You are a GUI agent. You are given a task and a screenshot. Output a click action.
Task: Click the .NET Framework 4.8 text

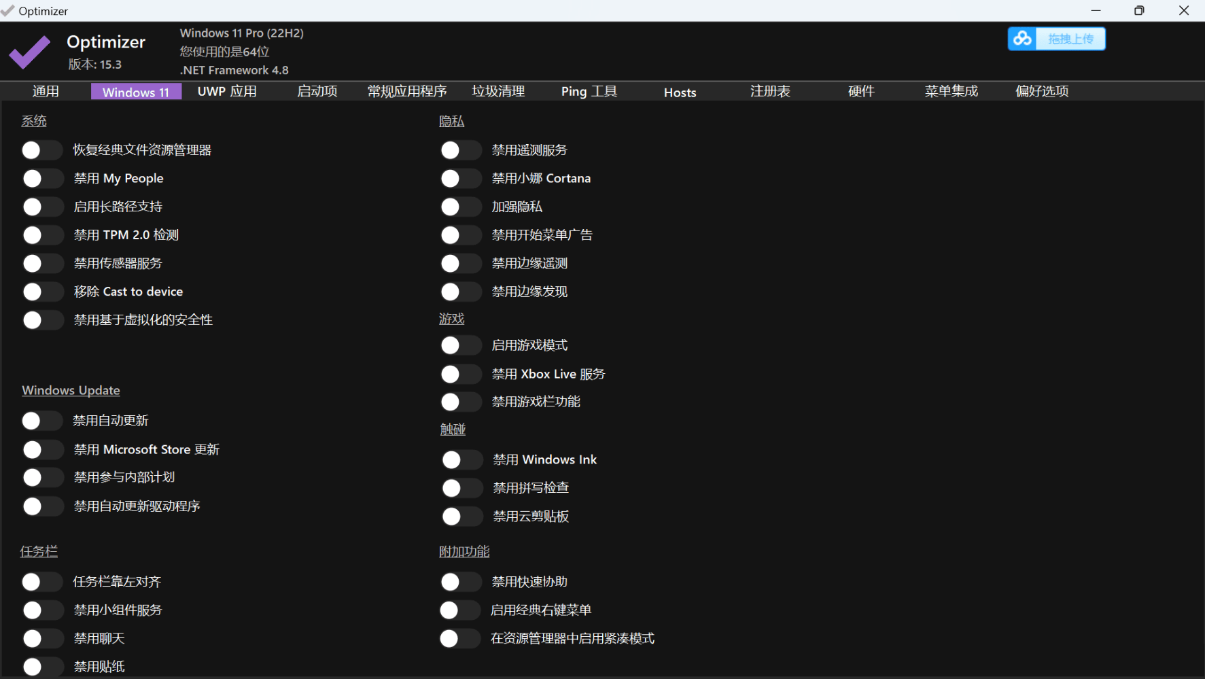[234, 70]
